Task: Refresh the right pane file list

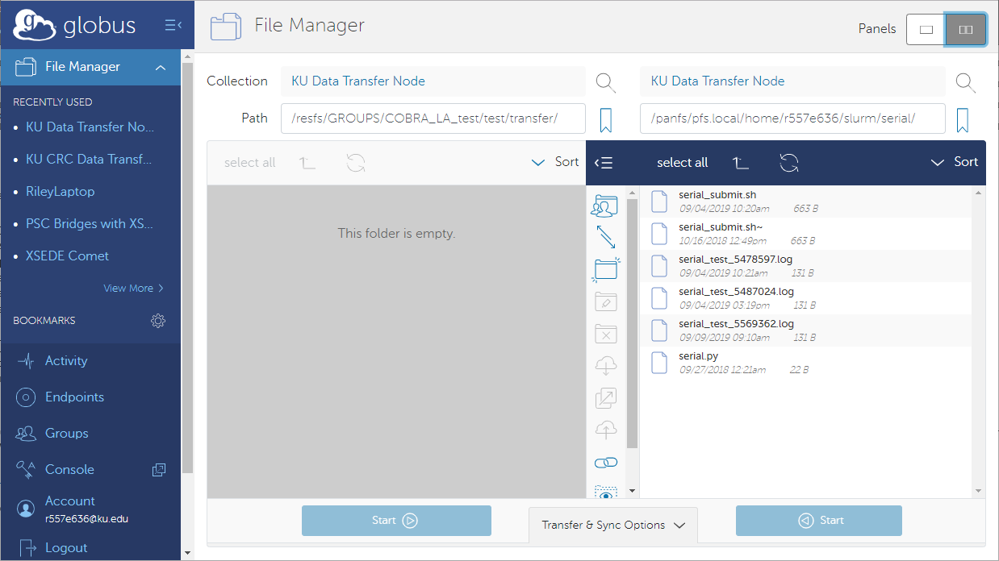Action: pyautogui.click(x=789, y=163)
